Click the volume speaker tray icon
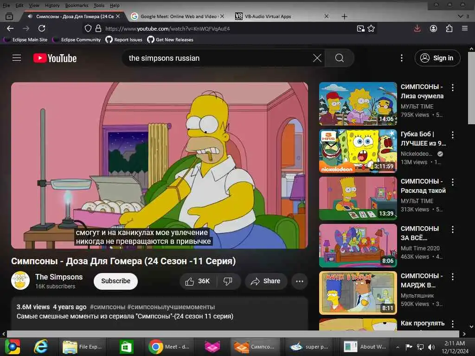Viewport: 475px width, 356px height. 431,347
